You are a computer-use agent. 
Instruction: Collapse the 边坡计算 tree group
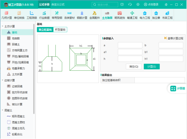(2, 80)
